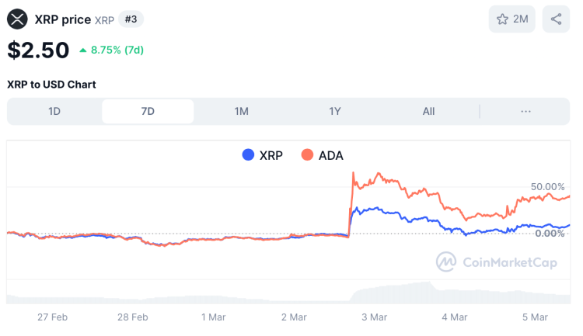Click the star watchlist icon
This screenshot has height=336, width=583.
coord(502,19)
